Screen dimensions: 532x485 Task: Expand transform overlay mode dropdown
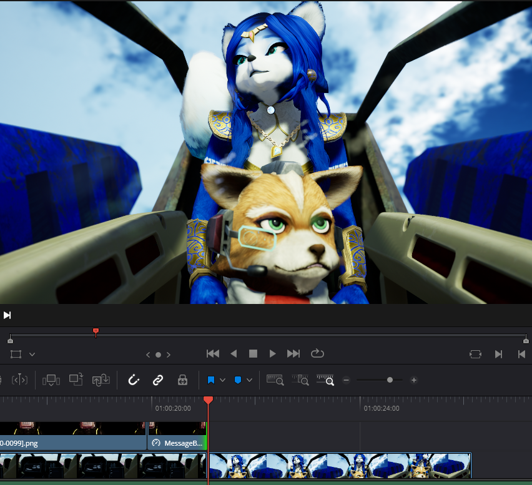(x=32, y=355)
